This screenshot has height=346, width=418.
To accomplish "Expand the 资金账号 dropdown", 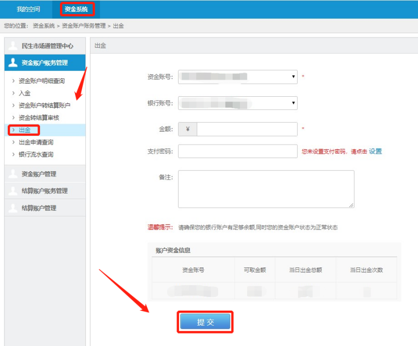I will pos(237,77).
